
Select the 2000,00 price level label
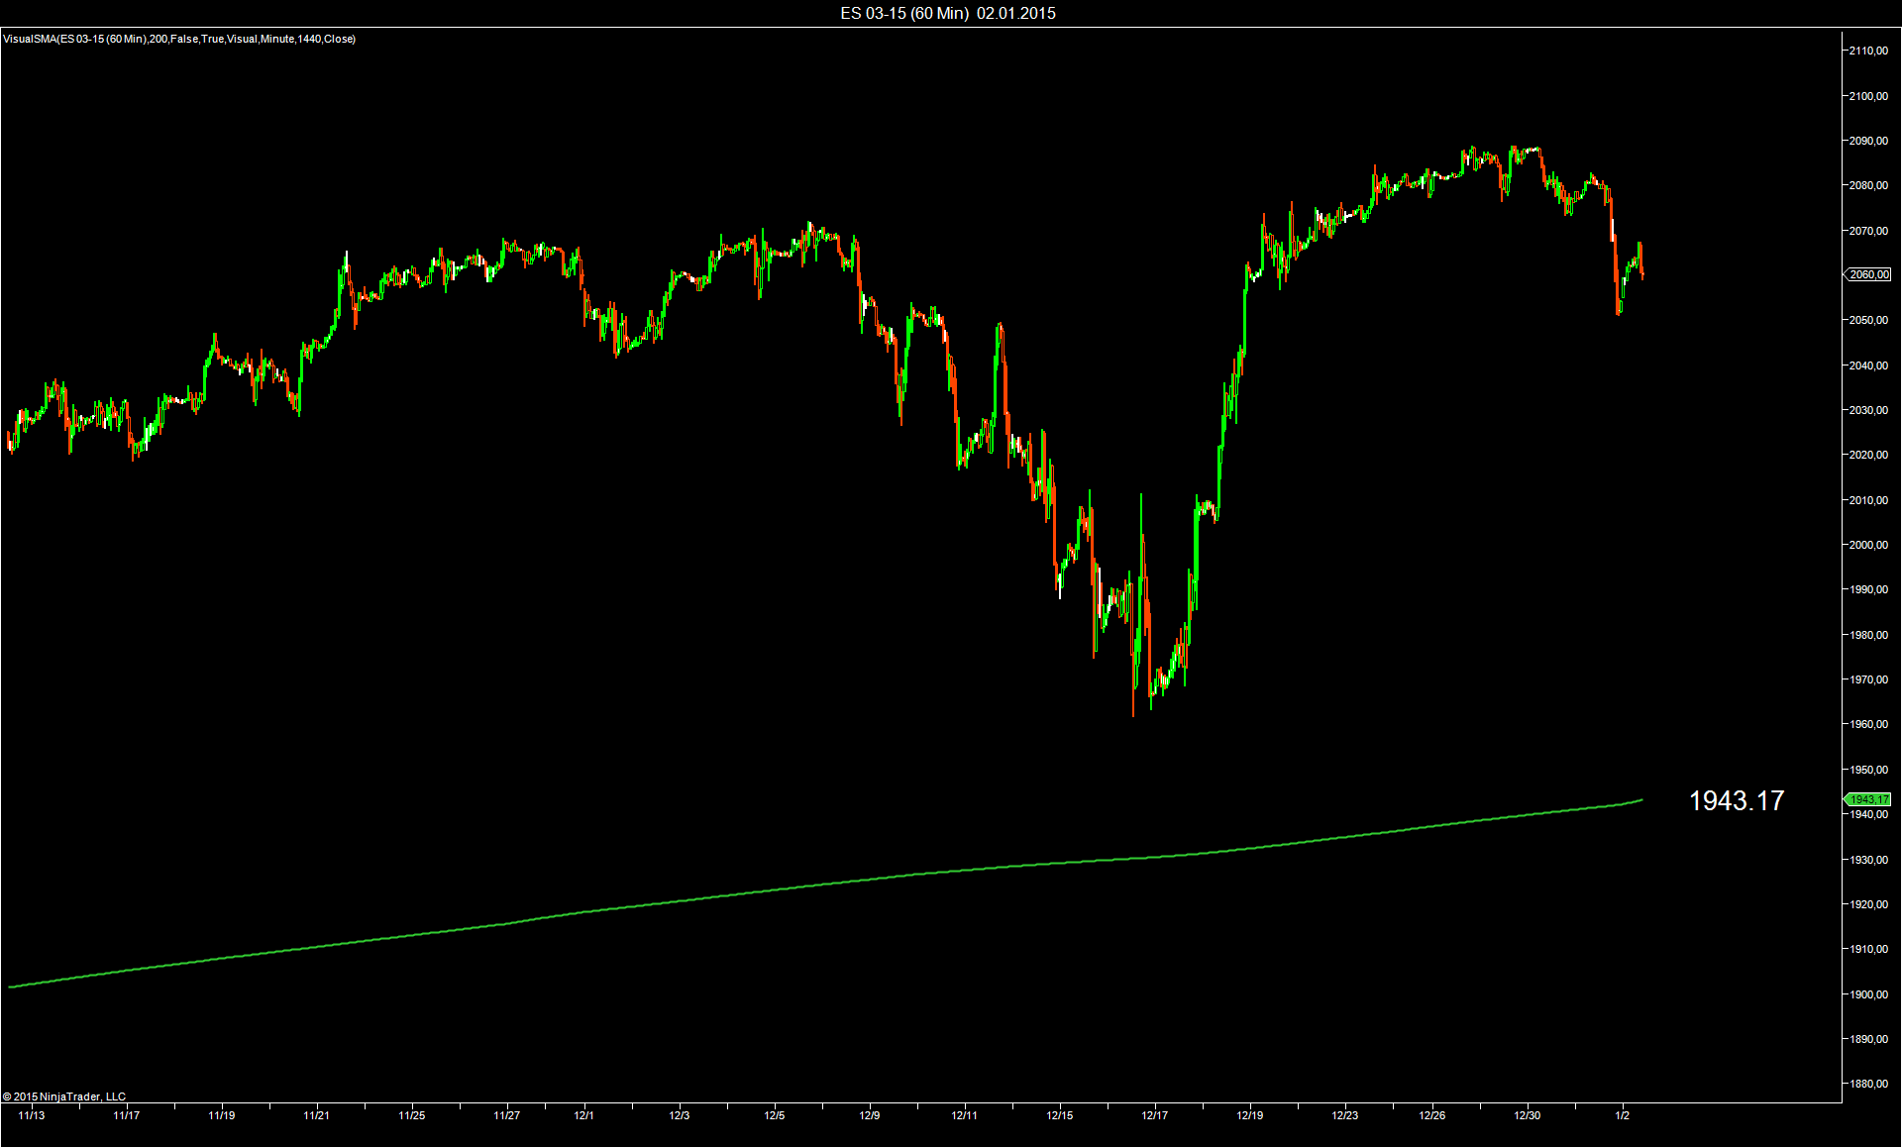pos(1868,545)
